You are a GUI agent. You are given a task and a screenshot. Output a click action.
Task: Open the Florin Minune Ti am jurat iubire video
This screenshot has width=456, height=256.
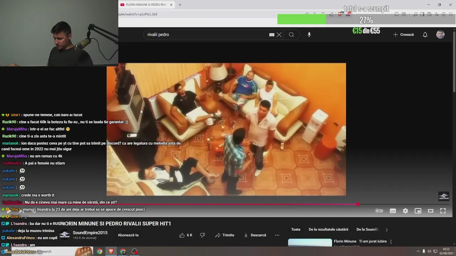(360, 241)
